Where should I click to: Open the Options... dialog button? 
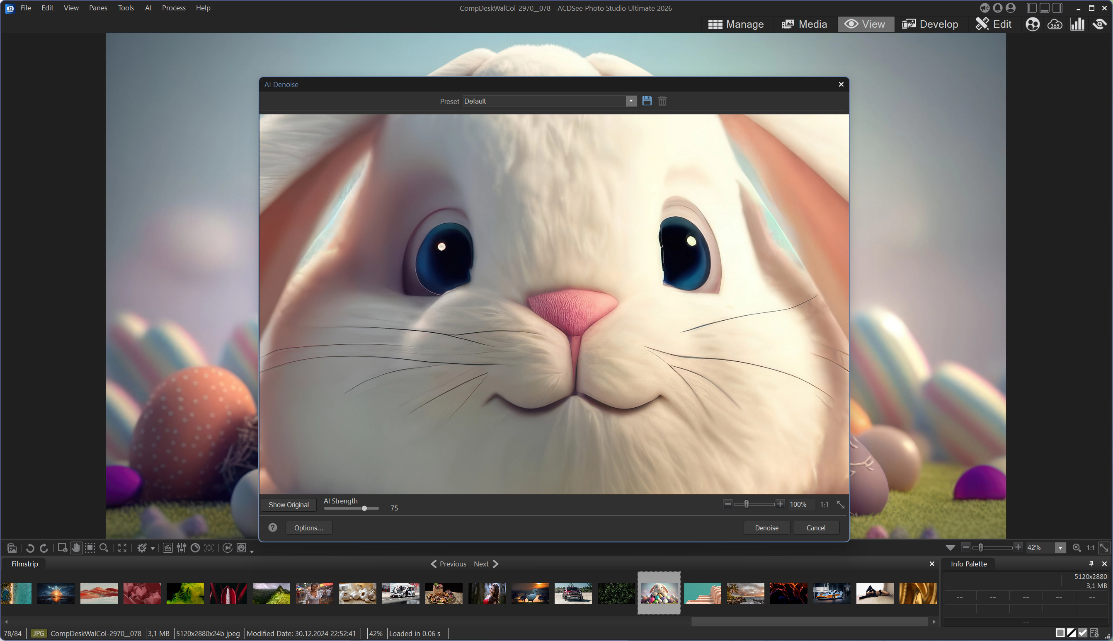(308, 527)
